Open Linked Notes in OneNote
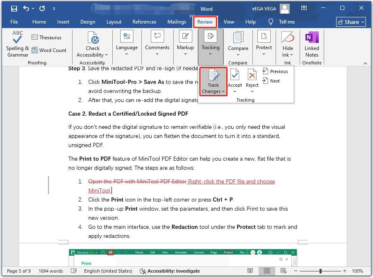 (312, 44)
